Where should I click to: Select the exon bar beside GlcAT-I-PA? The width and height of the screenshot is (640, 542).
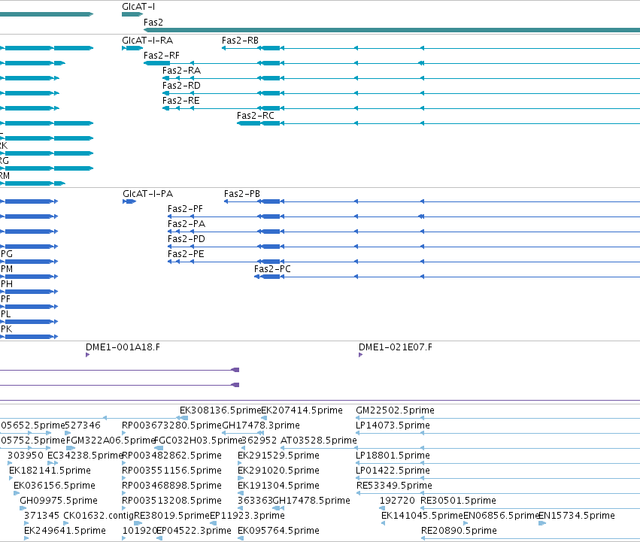pyautogui.click(x=129, y=201)
